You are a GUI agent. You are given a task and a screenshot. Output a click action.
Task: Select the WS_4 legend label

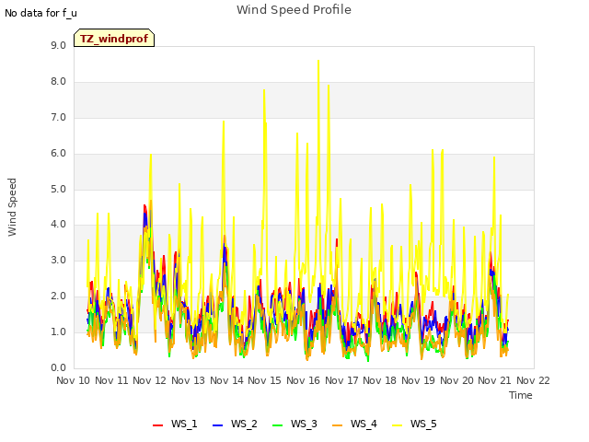364,424
